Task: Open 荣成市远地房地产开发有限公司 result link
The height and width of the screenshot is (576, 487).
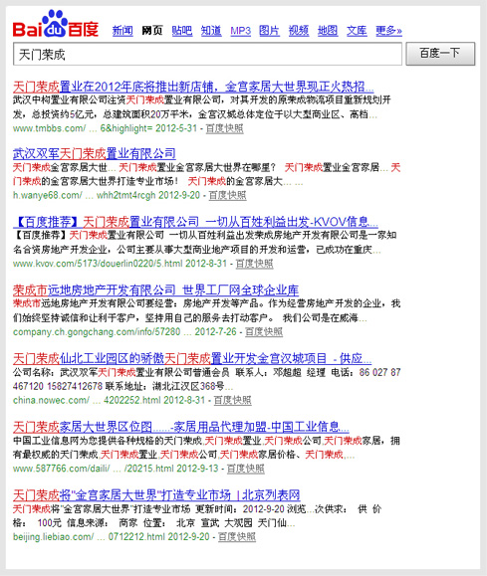Action: (155, 290)
